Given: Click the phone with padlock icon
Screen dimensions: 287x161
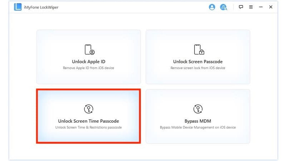Looking at the screenshot, I should pyautogui.click(x=198, y=49).
